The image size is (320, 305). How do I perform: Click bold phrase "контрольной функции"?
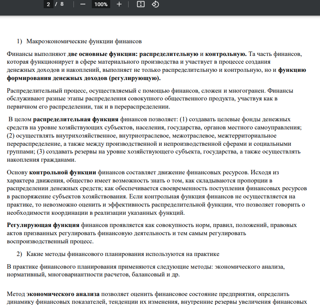[x=63, y=172]
